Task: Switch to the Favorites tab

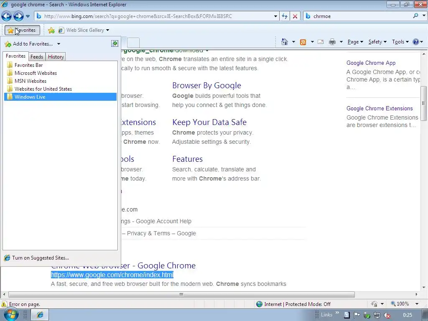Action: coord(15,56)
